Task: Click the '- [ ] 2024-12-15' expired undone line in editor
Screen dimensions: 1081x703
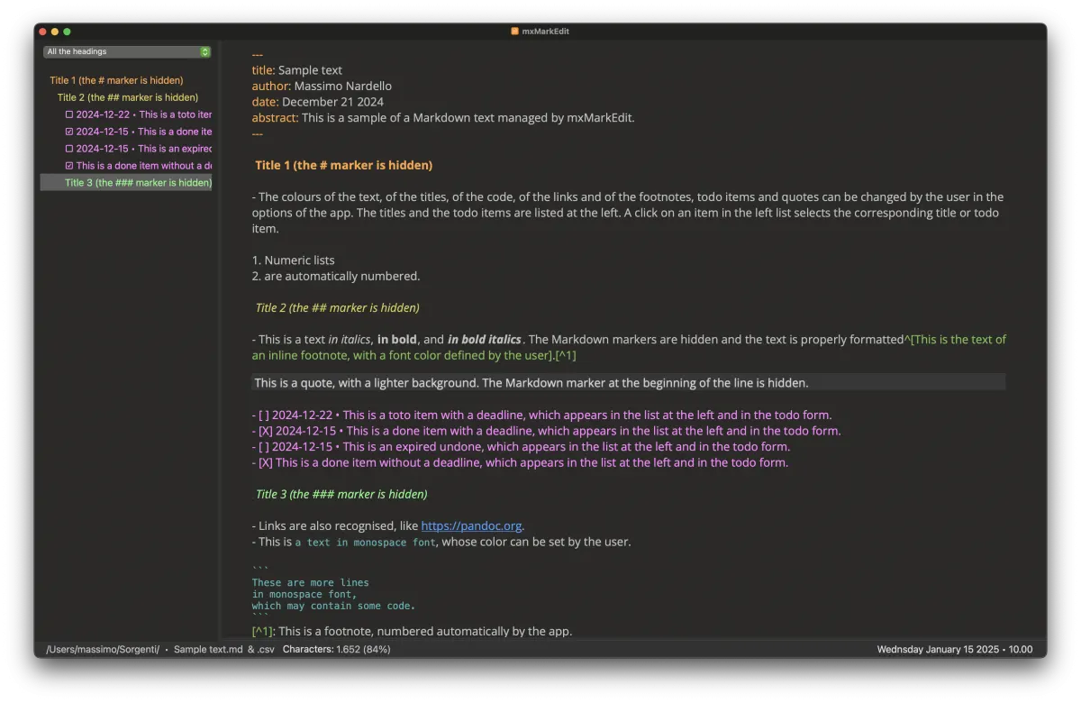Action: coord(521,447)
